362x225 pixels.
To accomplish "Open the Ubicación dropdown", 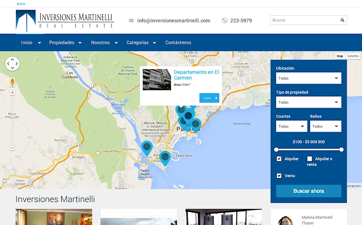I will click(x=309, y=78).
